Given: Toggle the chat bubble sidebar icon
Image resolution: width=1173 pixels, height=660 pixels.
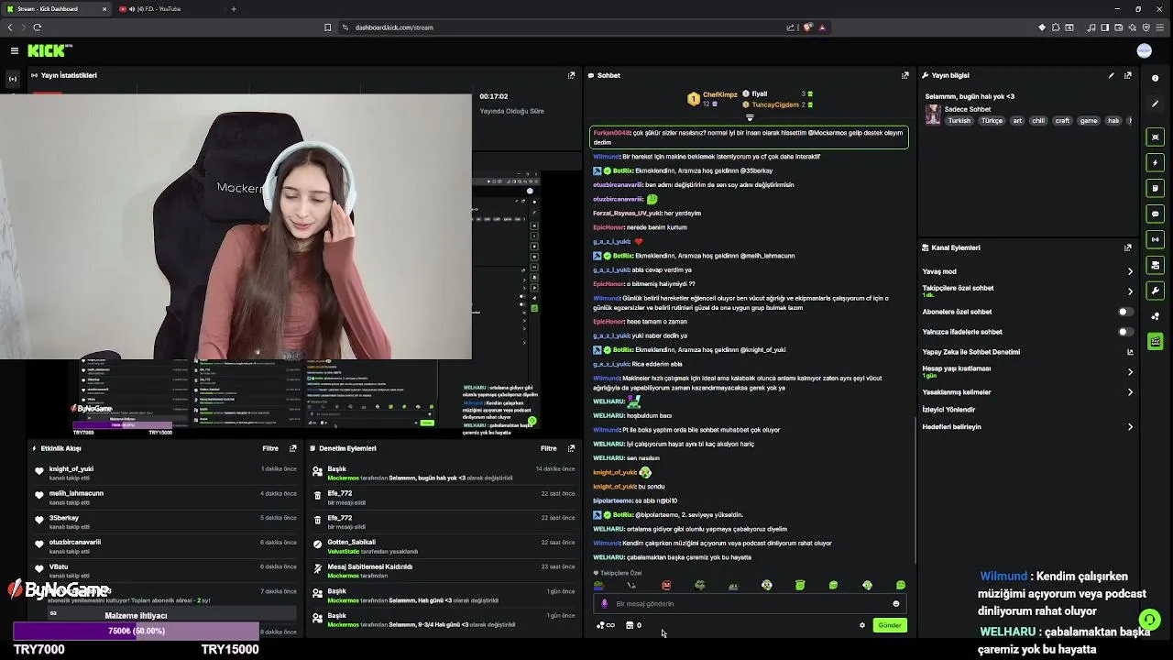Looking at the screenshot, I should (1155, 214).
